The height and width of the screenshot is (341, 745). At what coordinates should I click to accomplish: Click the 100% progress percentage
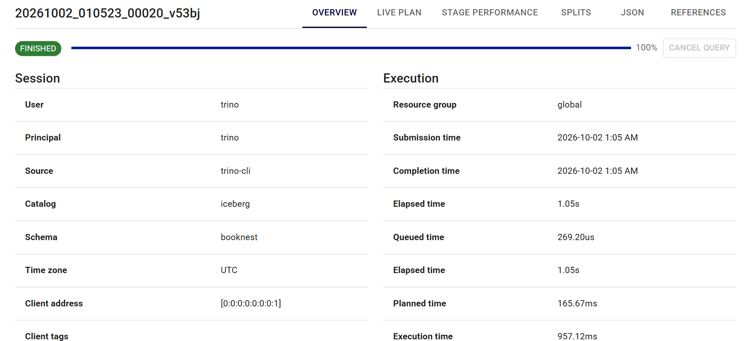pyautogui.click(x=646, y=48)
